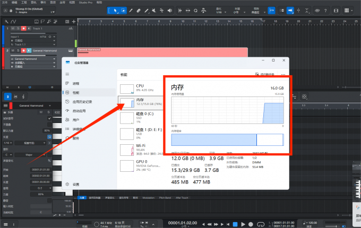Click the fast forward button in transport
Screen dimensions: 361x228
[x=216, y=224]
